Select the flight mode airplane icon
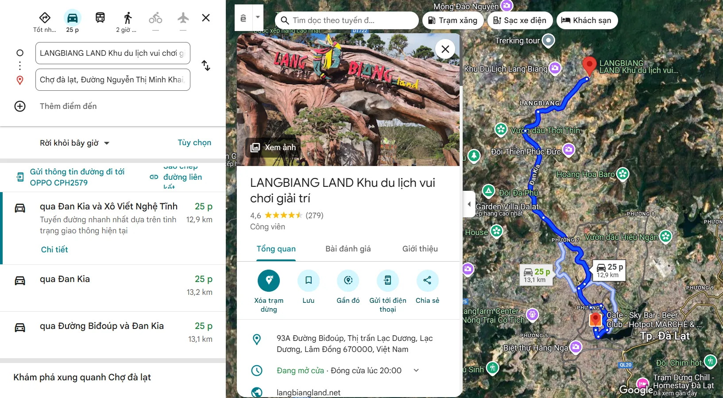 183,18
